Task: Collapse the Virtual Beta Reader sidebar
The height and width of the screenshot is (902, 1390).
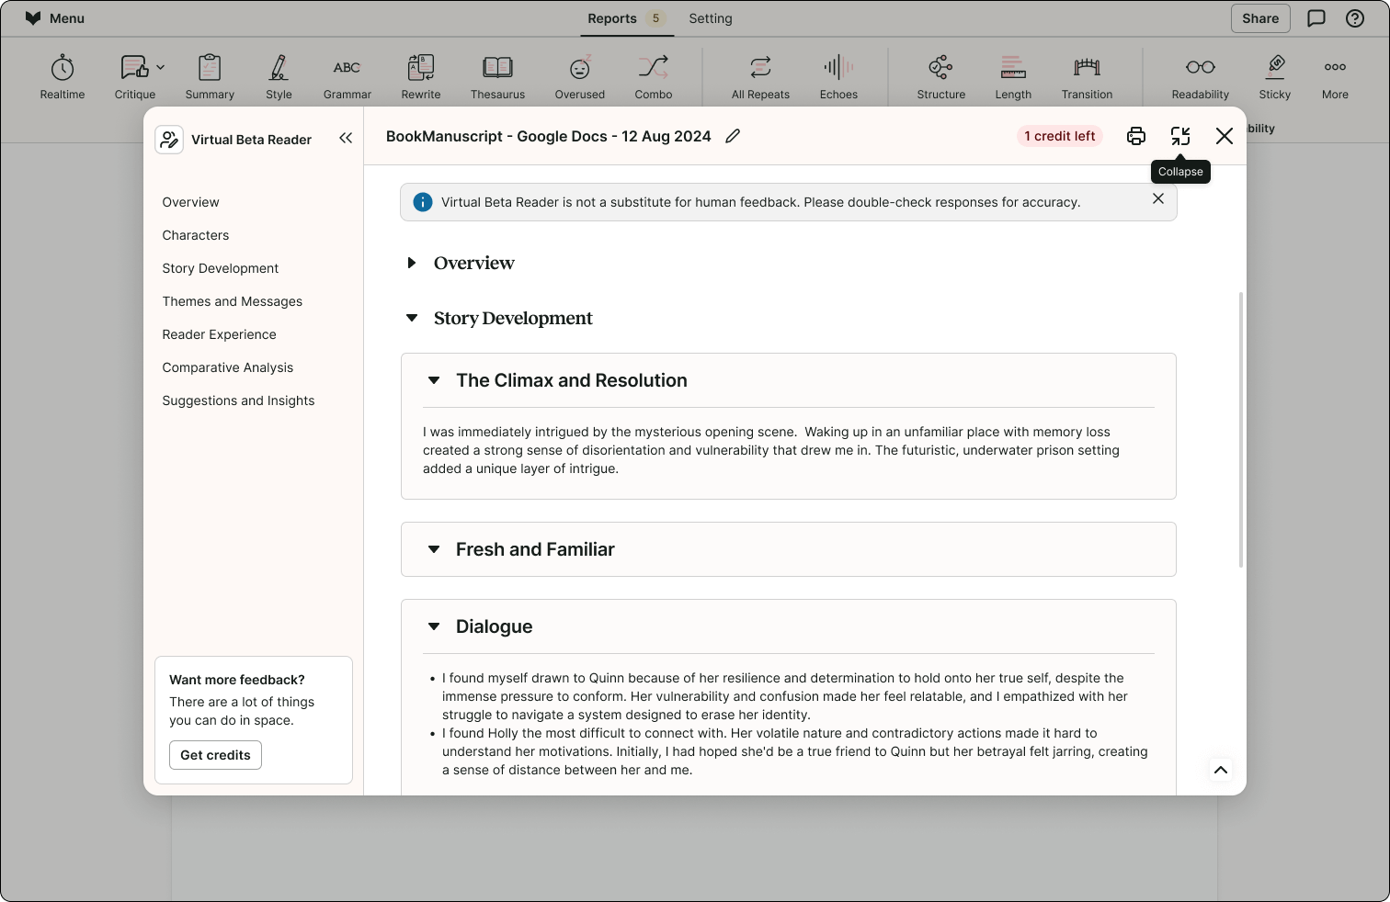Action: pyautogui.click(x=346, y=138)
